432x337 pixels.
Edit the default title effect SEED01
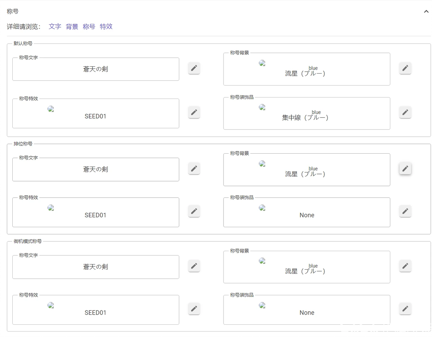coord(194,112)
